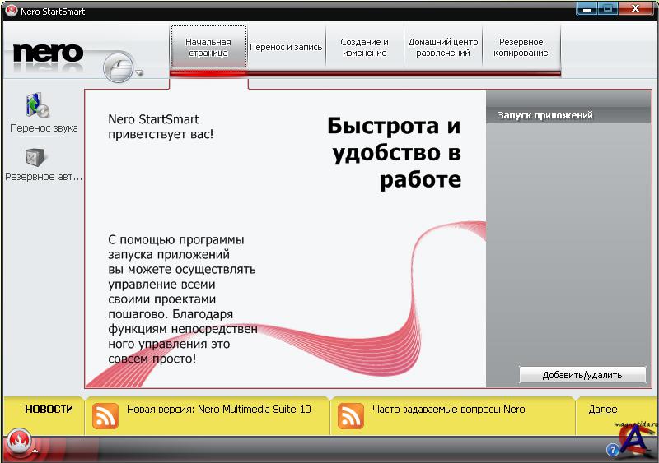Expand the small arrow next to the flame button

coord(35,450)
